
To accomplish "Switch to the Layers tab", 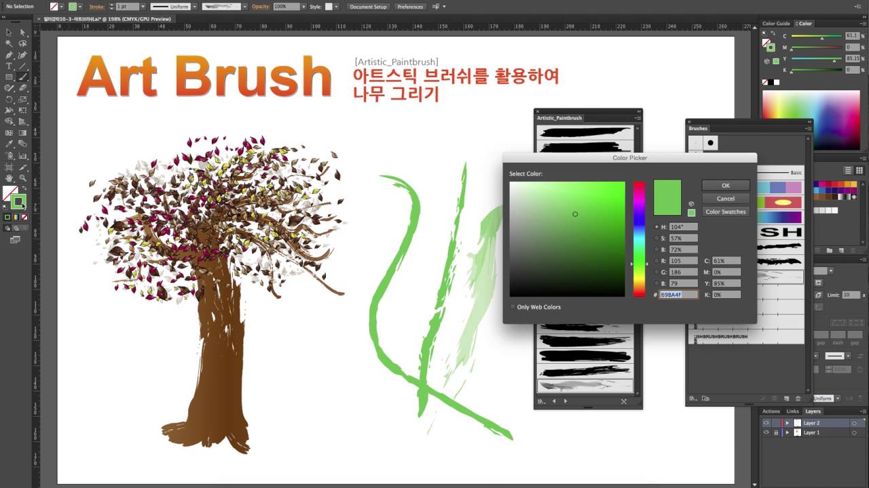I will [x=813, y=411].
